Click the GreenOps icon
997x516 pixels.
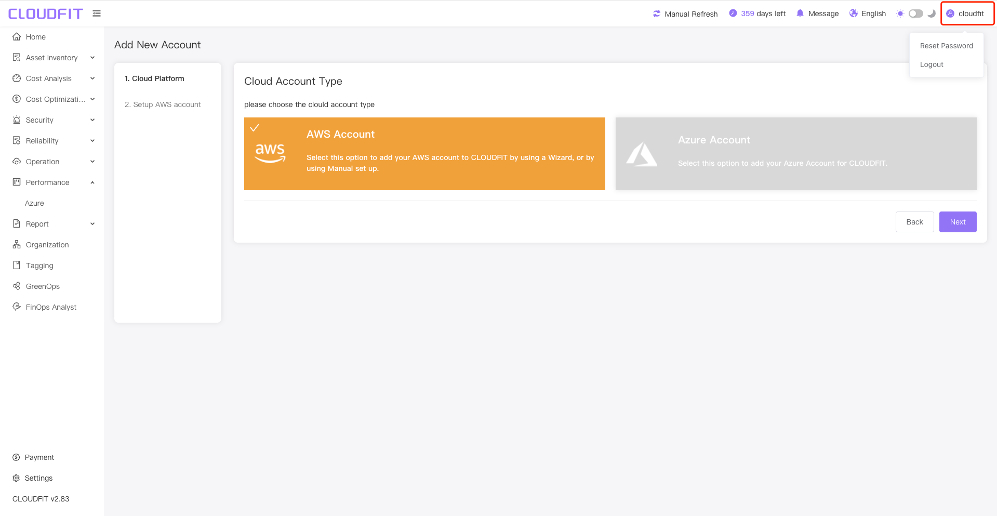coord(17,286)
